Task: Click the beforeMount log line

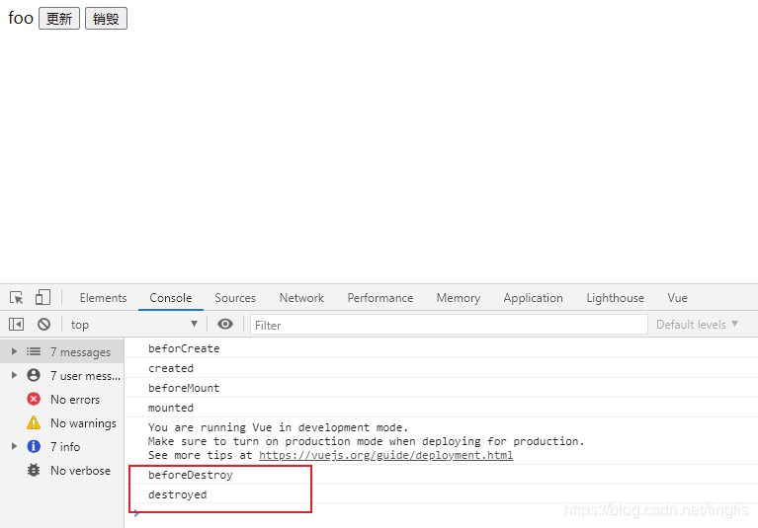Action: click(x=441, y=388)
